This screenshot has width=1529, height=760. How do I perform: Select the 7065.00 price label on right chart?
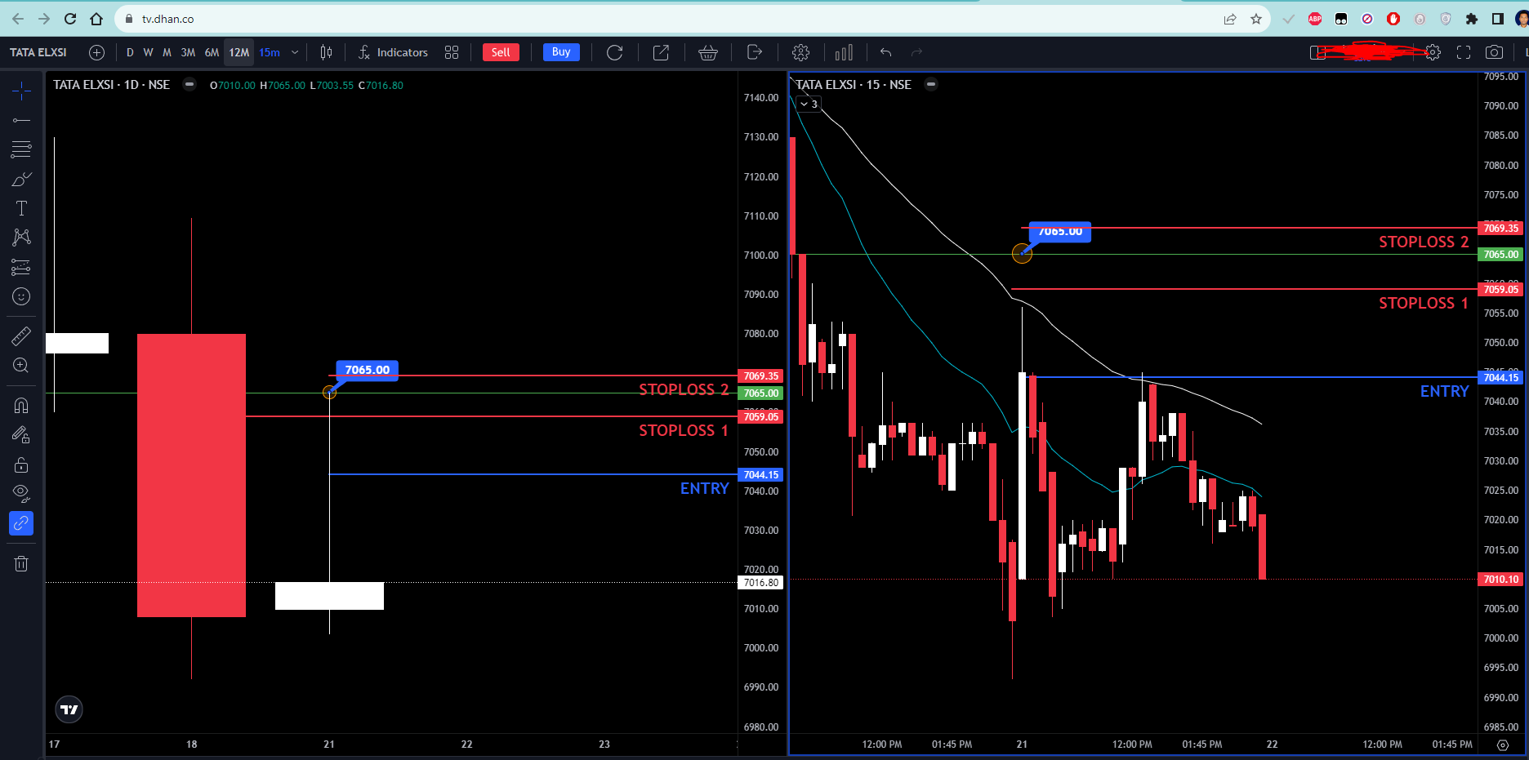[x=1060, y=233]
